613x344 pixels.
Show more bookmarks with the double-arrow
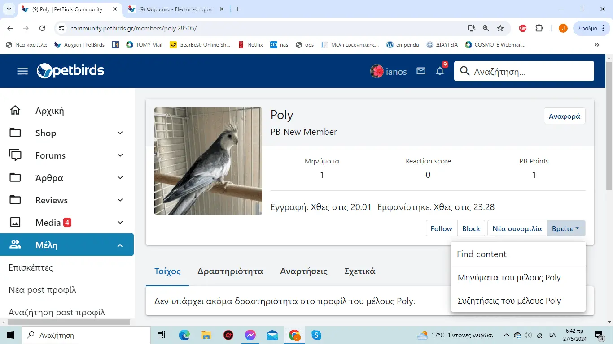click(x=596, y=45)
